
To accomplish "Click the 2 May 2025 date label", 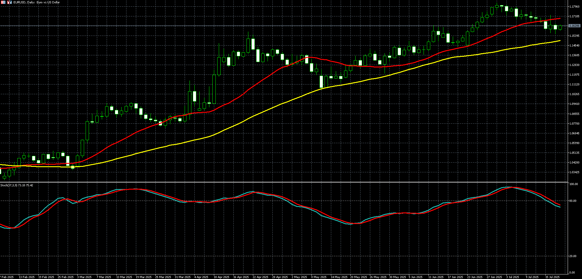I will (299, 277).
